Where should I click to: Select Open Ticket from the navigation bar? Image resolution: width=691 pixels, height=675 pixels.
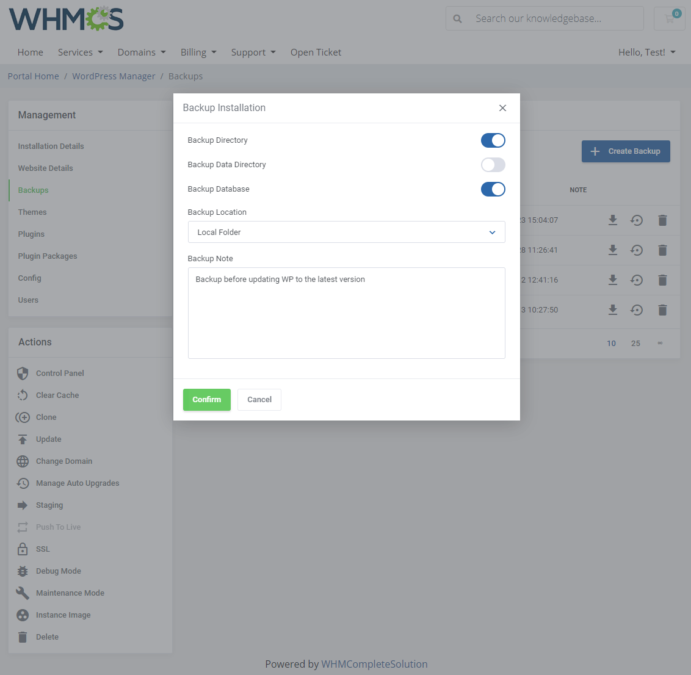(316, 52)
